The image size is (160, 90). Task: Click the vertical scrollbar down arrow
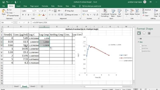(134, 84)
